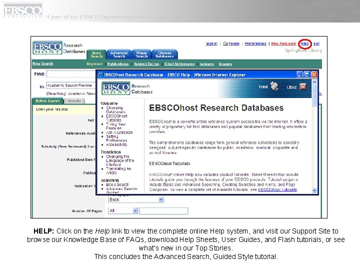Click the Close label in Help header
Screen dimensions: 360x270
[291, 87]
